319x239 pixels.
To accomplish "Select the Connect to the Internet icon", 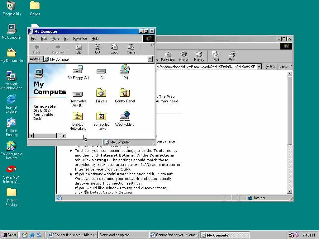I will tap(12, 150).
